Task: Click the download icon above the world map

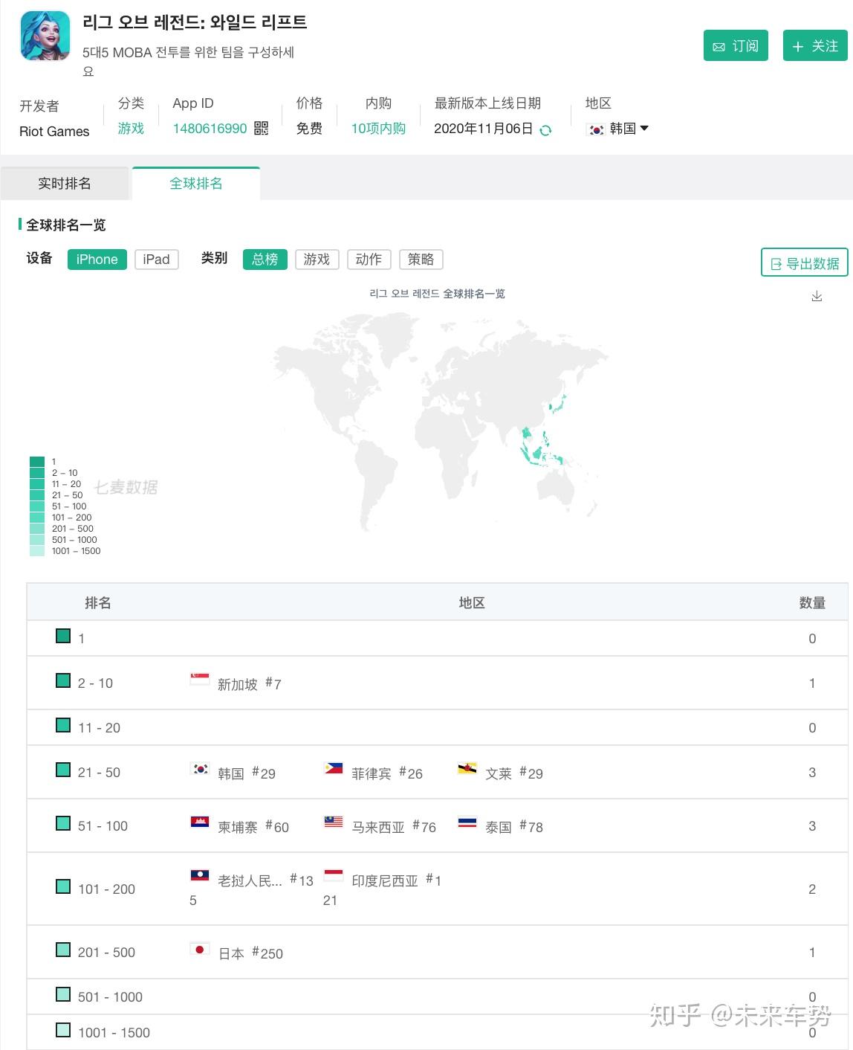Action: pos(817,297)
